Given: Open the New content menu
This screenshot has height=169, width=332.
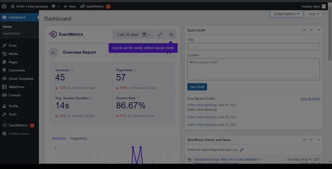Looking at the screenshot, I should click(69, 6).
